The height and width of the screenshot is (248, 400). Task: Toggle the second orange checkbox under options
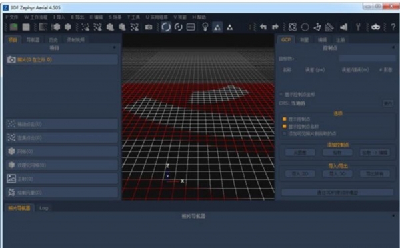(285, 126)
